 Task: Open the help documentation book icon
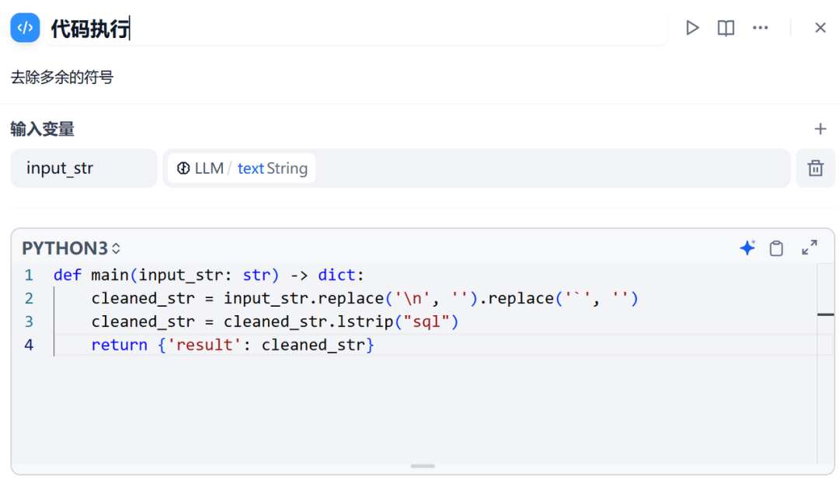click(x=726, y=28)
